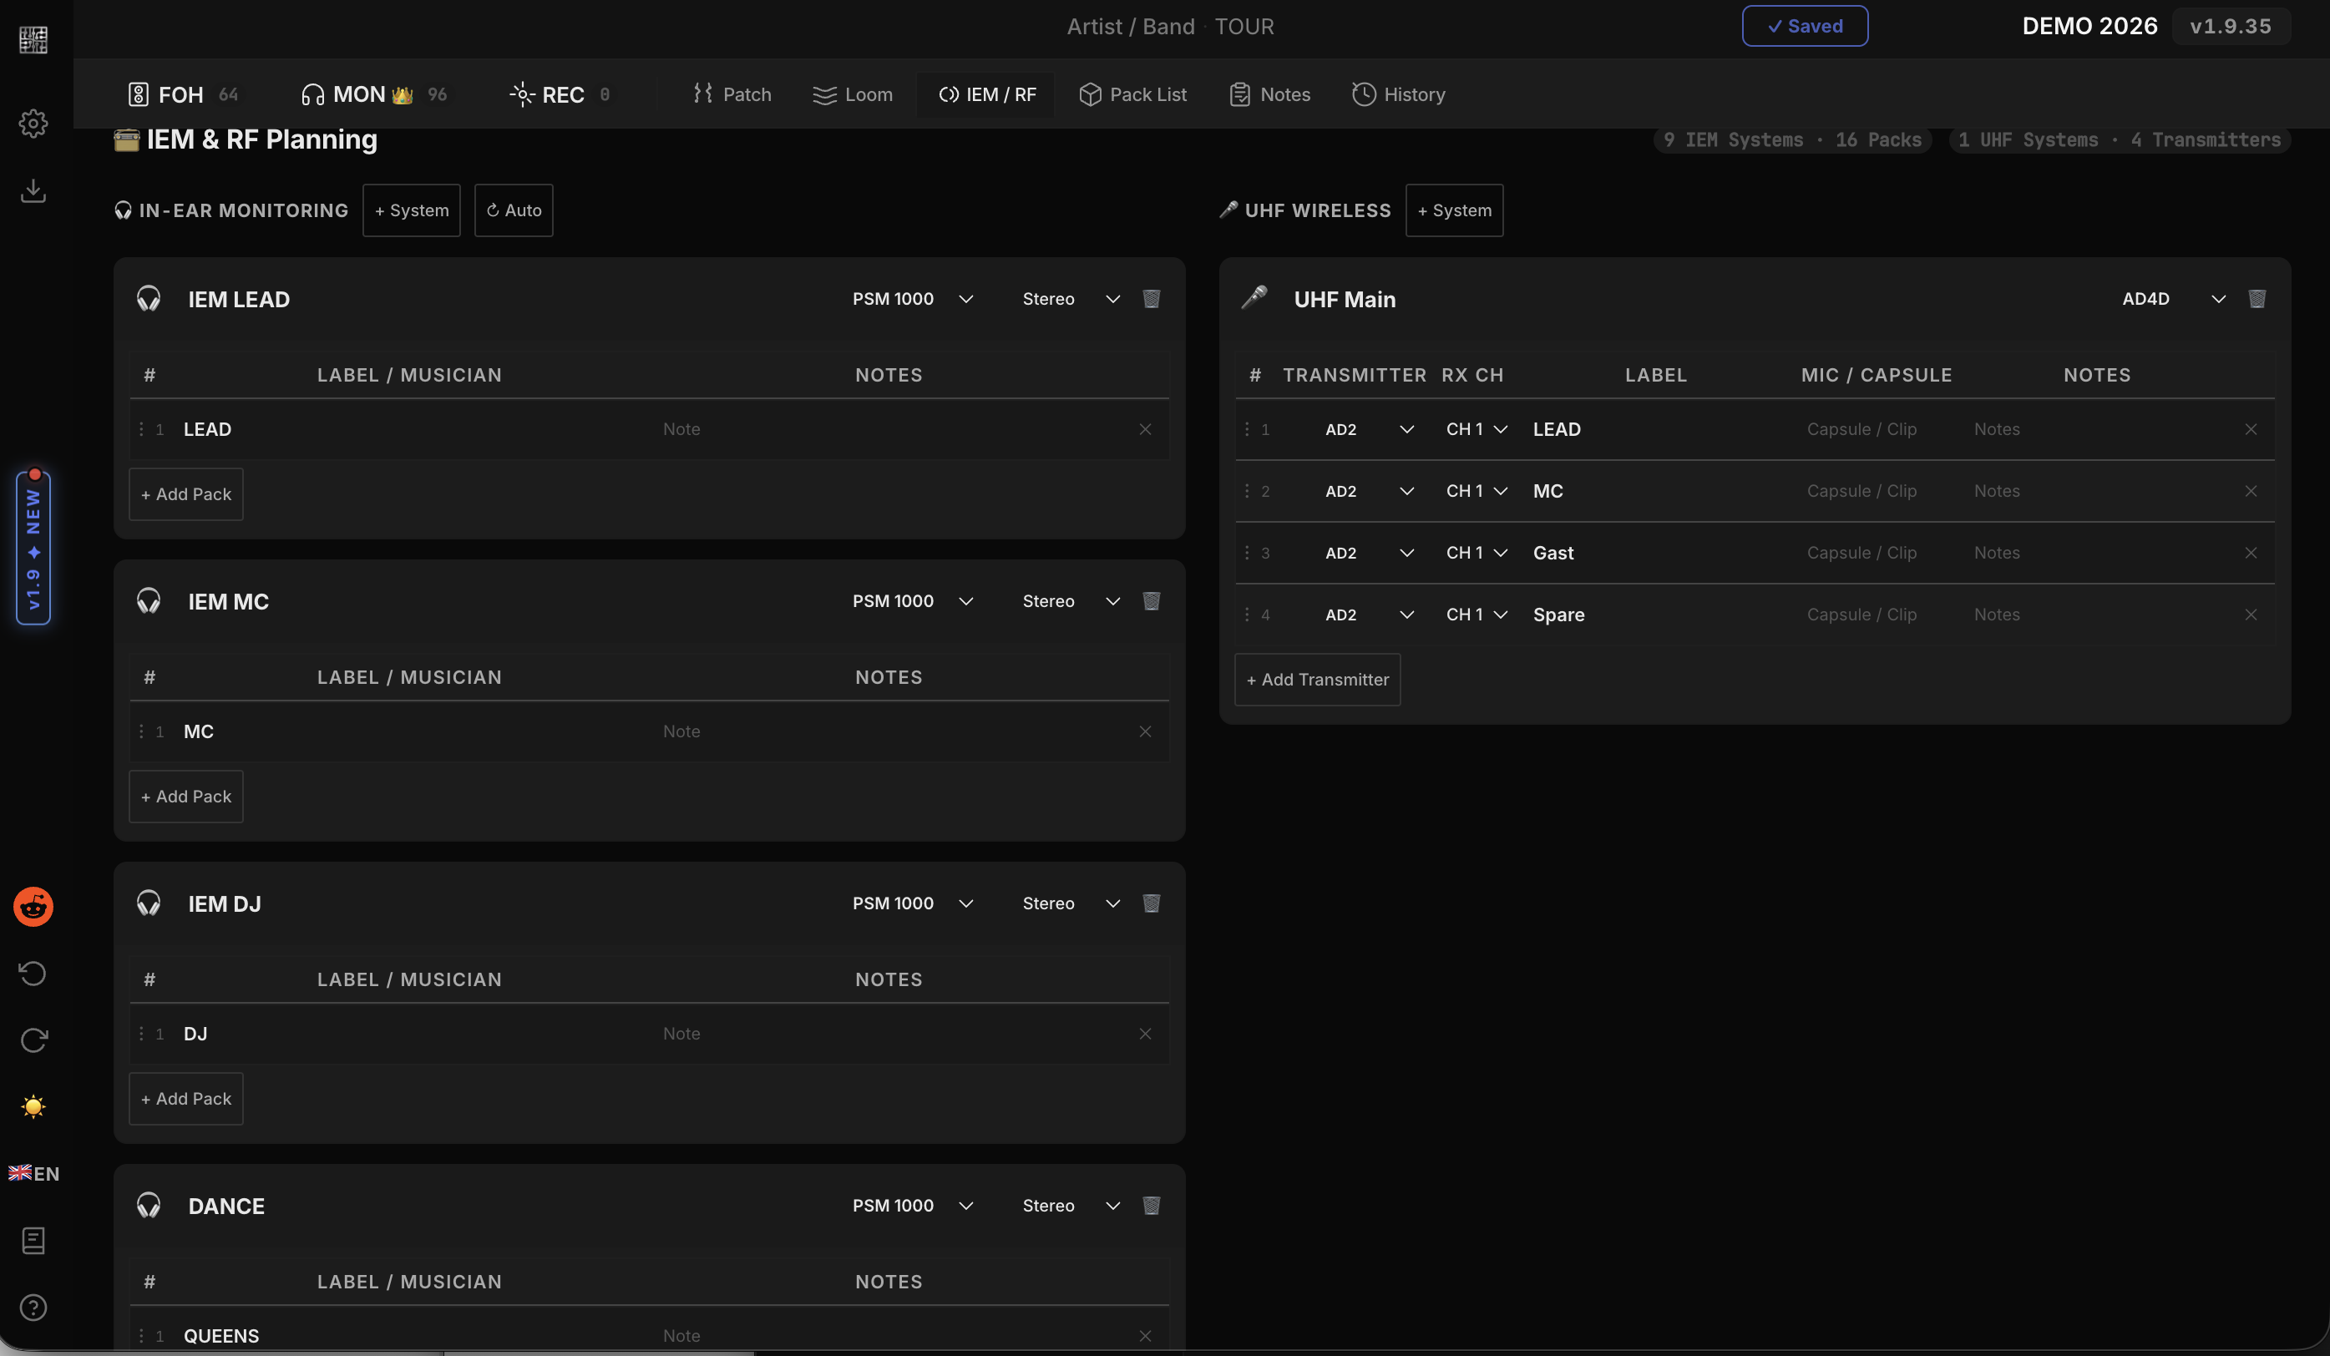Open IEM MC PSM 1000 dropdown
The height and width of the screenshot is (1356, 2330).
[913, 601]
